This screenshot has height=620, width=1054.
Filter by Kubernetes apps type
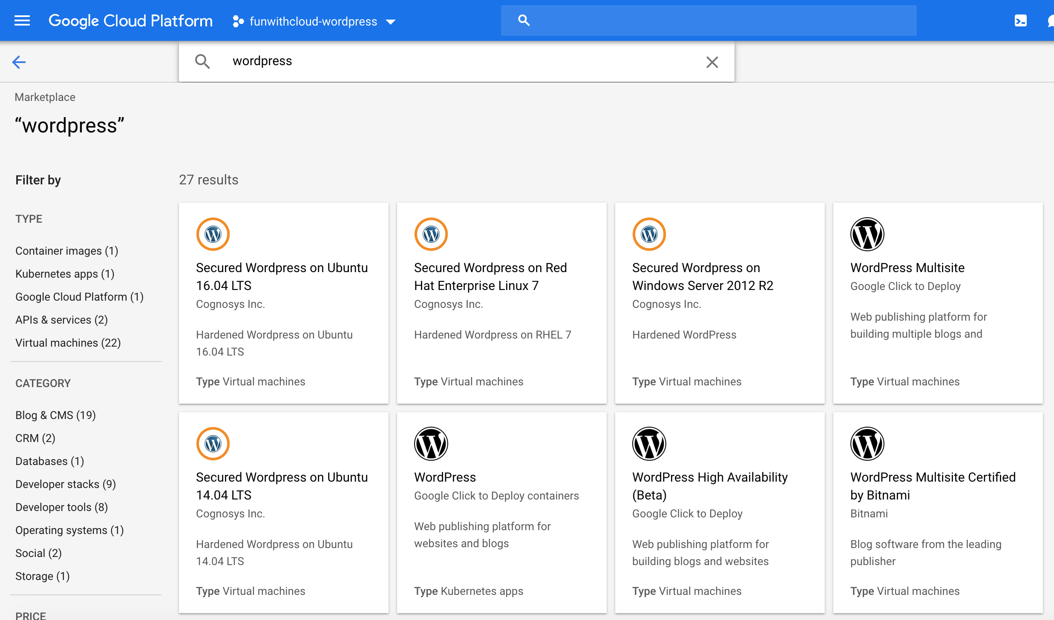[x=65, y=274]
